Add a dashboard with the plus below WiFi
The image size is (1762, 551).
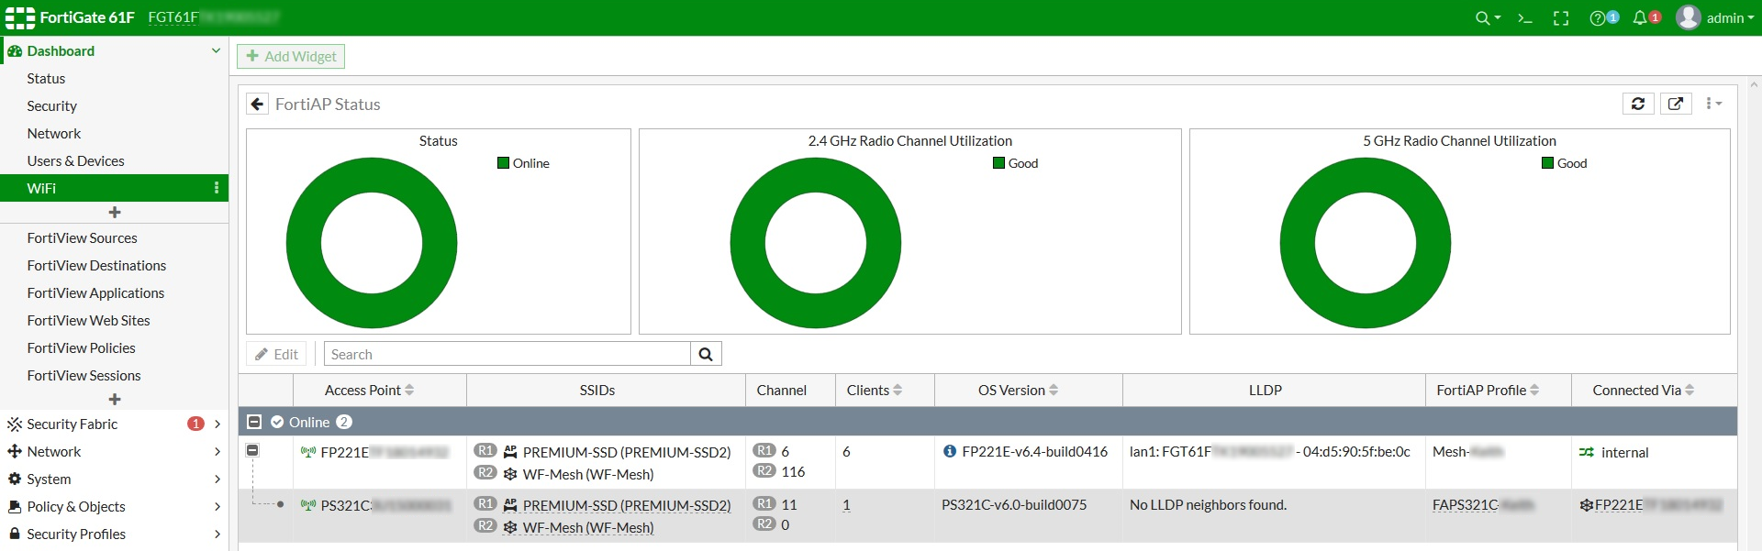pyautogui.click(x=115, y=213)
